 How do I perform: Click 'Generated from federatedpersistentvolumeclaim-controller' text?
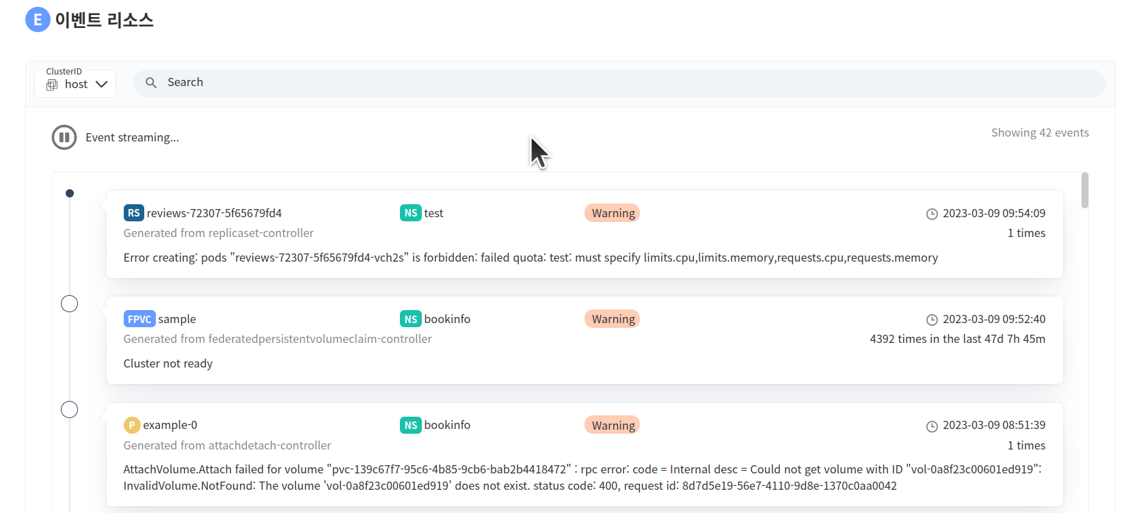pyautogui.click(x=278, y=339)
